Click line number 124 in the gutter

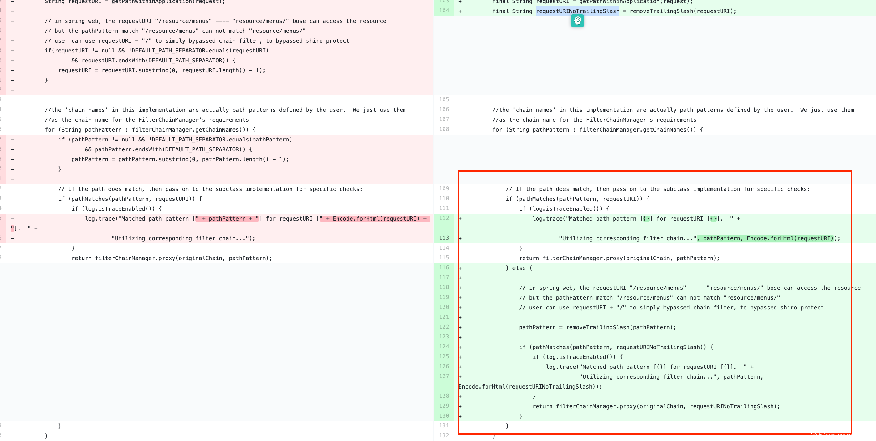(444, 346)
